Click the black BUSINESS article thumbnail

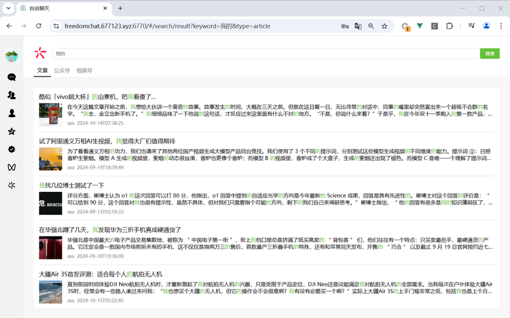pyautogui.click(x=50, y=203)
